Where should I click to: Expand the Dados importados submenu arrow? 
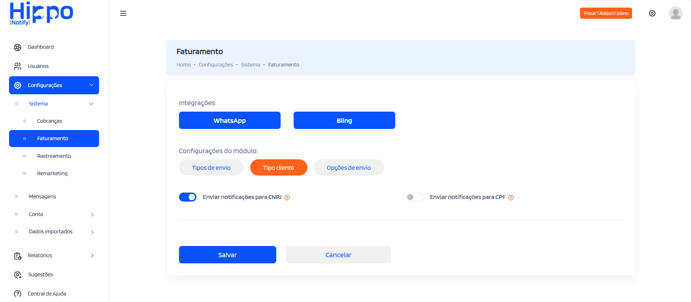pyautogui.click(x=92, y=232)
